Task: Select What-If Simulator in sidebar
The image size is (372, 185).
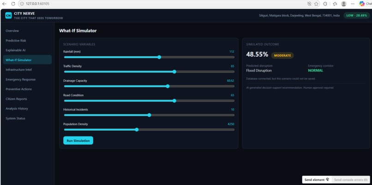Action: pos(27,60)
